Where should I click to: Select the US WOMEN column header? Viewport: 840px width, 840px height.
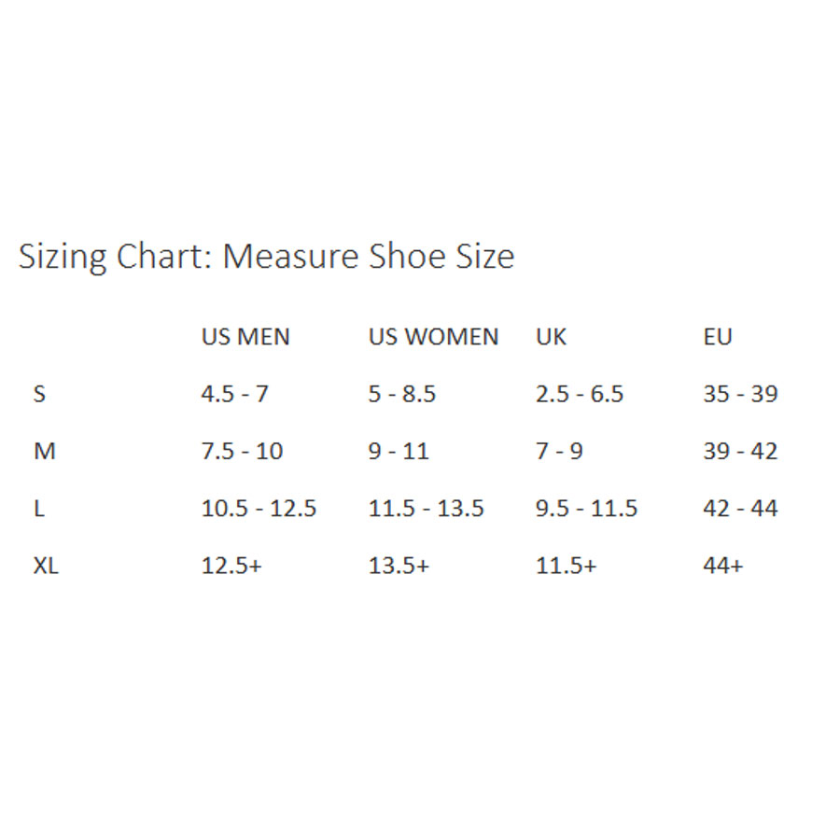(433, 336)
